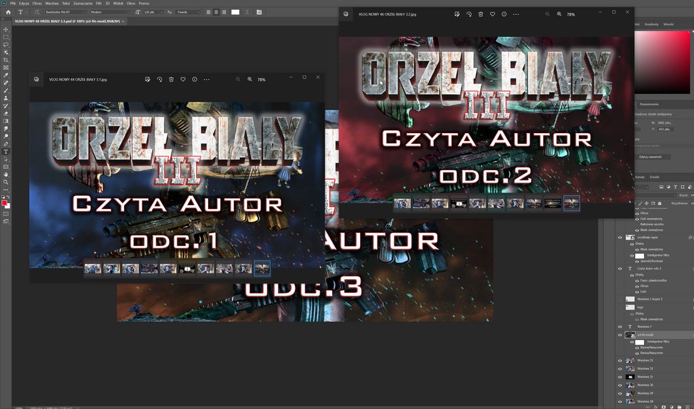Toggle visibility of Czyta Autor odc.3 layer
The height and width of the screenshot is (409, 694).
tap(620, 268)
